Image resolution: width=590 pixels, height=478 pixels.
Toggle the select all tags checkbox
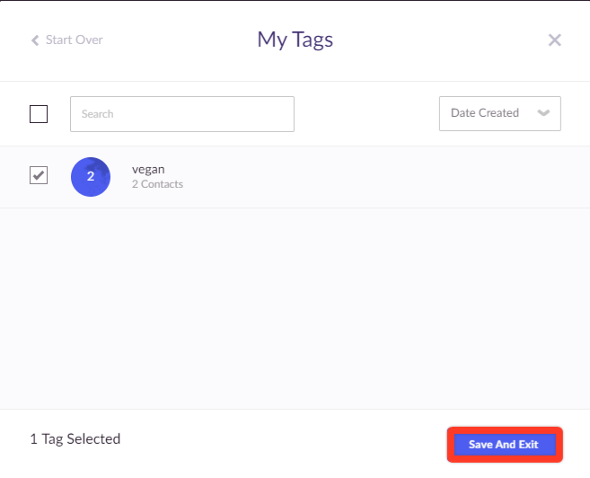pos(39,114)
